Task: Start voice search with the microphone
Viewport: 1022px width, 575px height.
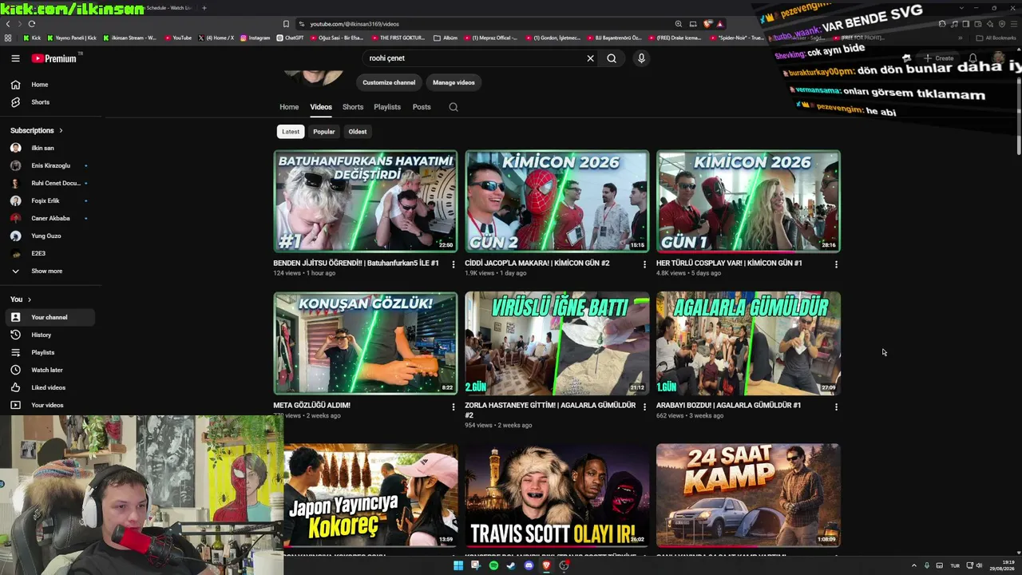Action: tap(641, 58)
